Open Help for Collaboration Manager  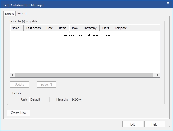(155, 124)
